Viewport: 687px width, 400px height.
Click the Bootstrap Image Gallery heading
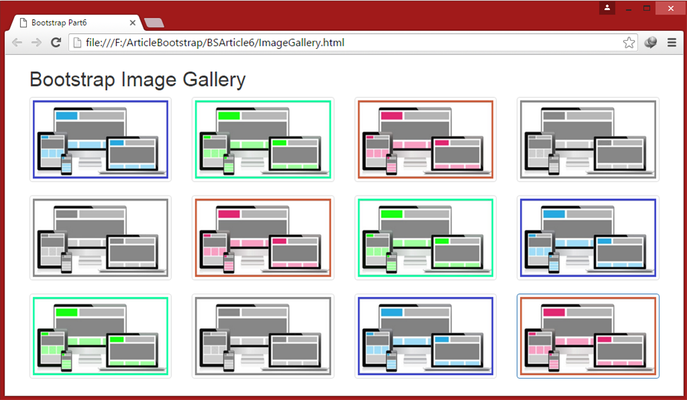tap(138, 80)
